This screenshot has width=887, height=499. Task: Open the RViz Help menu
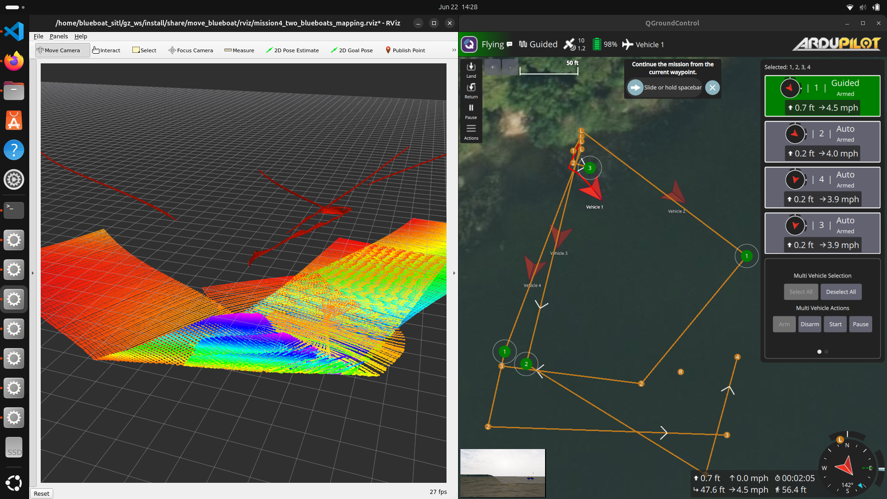click(x=81, y=36)
